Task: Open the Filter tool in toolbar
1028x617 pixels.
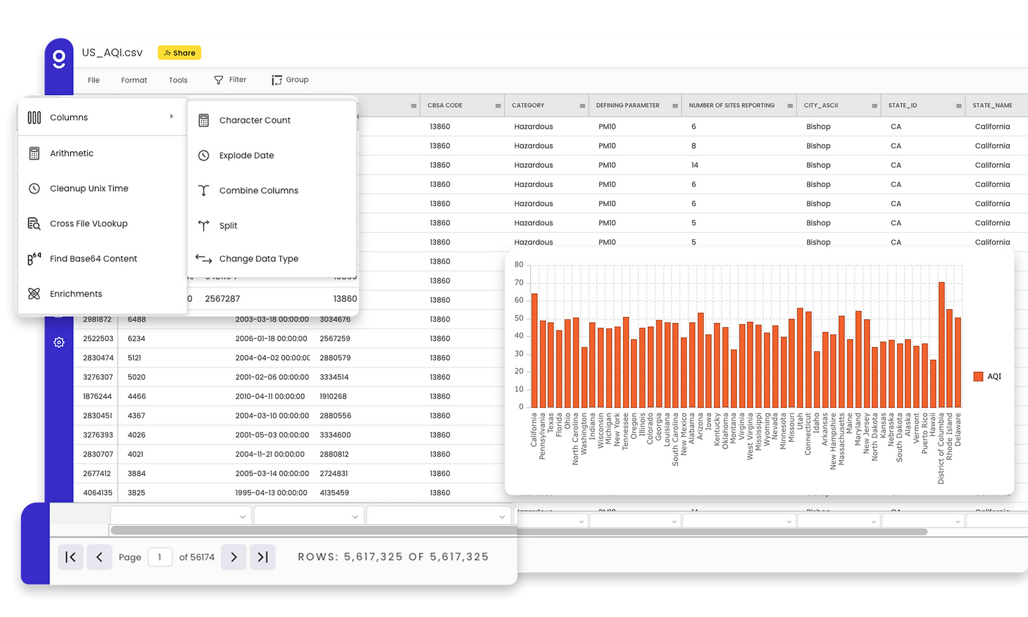Action: [x=230, y=80]
